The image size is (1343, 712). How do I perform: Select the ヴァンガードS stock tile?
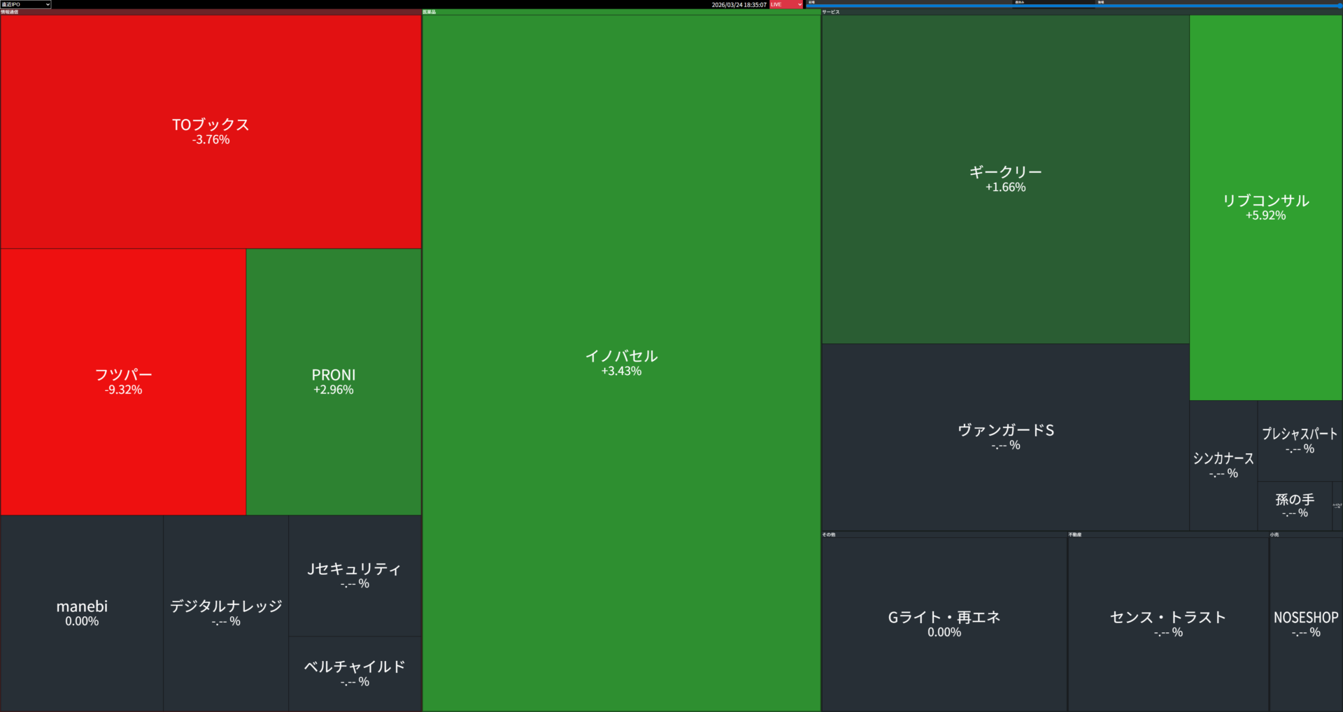pos(1005,437)
